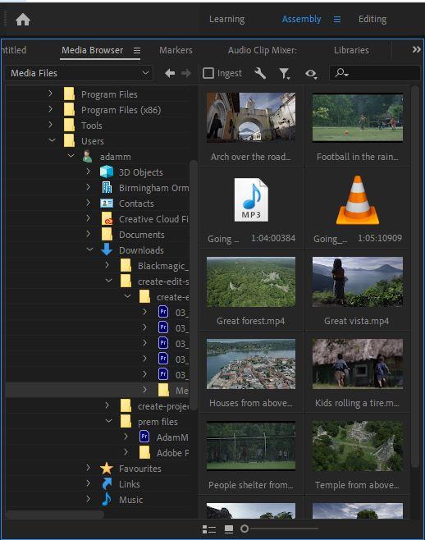Adjust the thumbnail size zoom slider
425x540 pixels.
pyautogui.click(x=244, y=529)
